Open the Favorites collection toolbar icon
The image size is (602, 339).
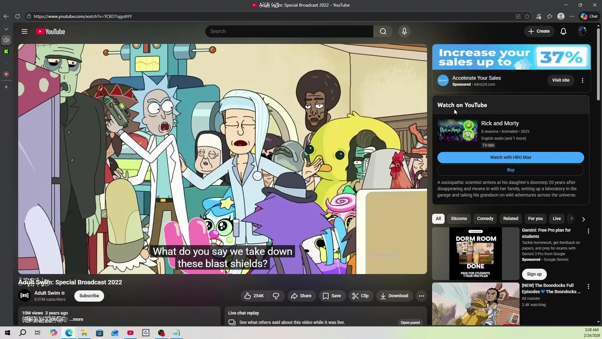[549, 16]
